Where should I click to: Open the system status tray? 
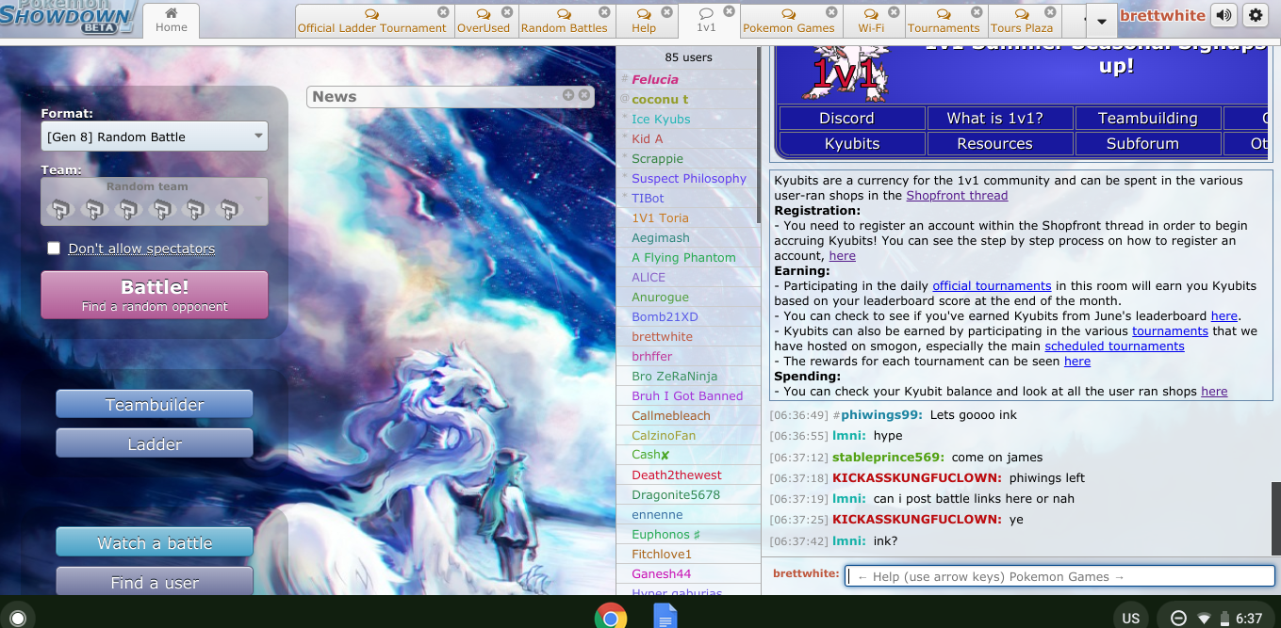pyautogui.click(x=1217, y=618)
